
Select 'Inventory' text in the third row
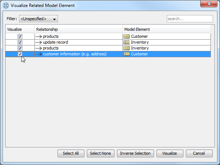click(x=140, y=48)
